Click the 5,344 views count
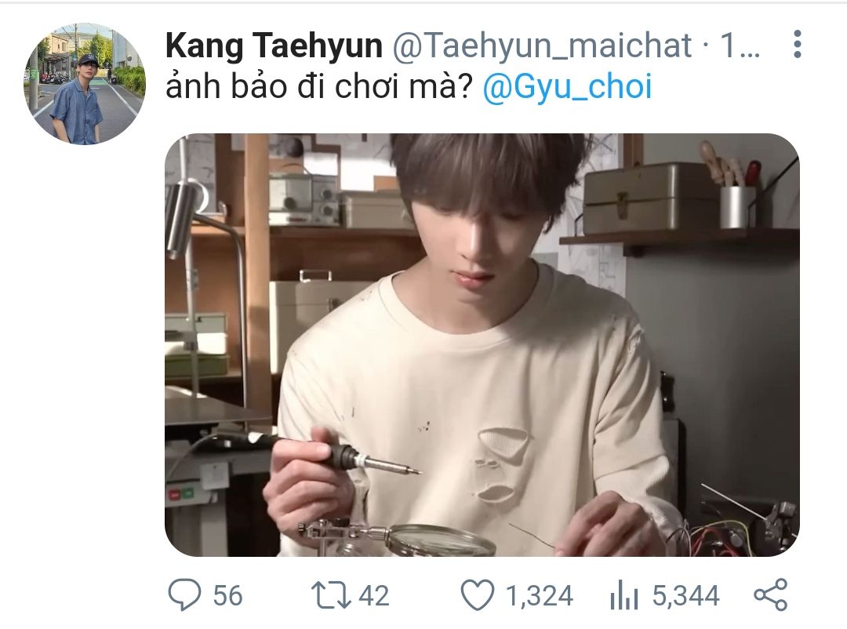This screenshot has height=629, width=847. (x=685, y=595)
